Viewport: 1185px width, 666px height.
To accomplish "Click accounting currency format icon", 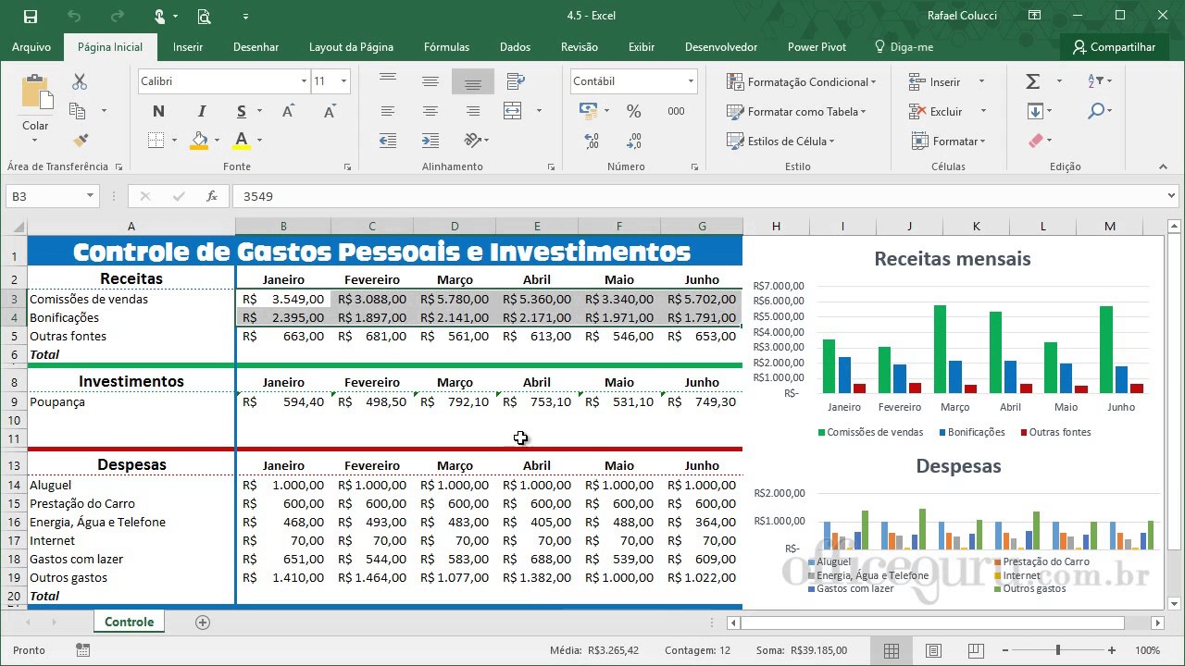I will (x=588, y=111).
